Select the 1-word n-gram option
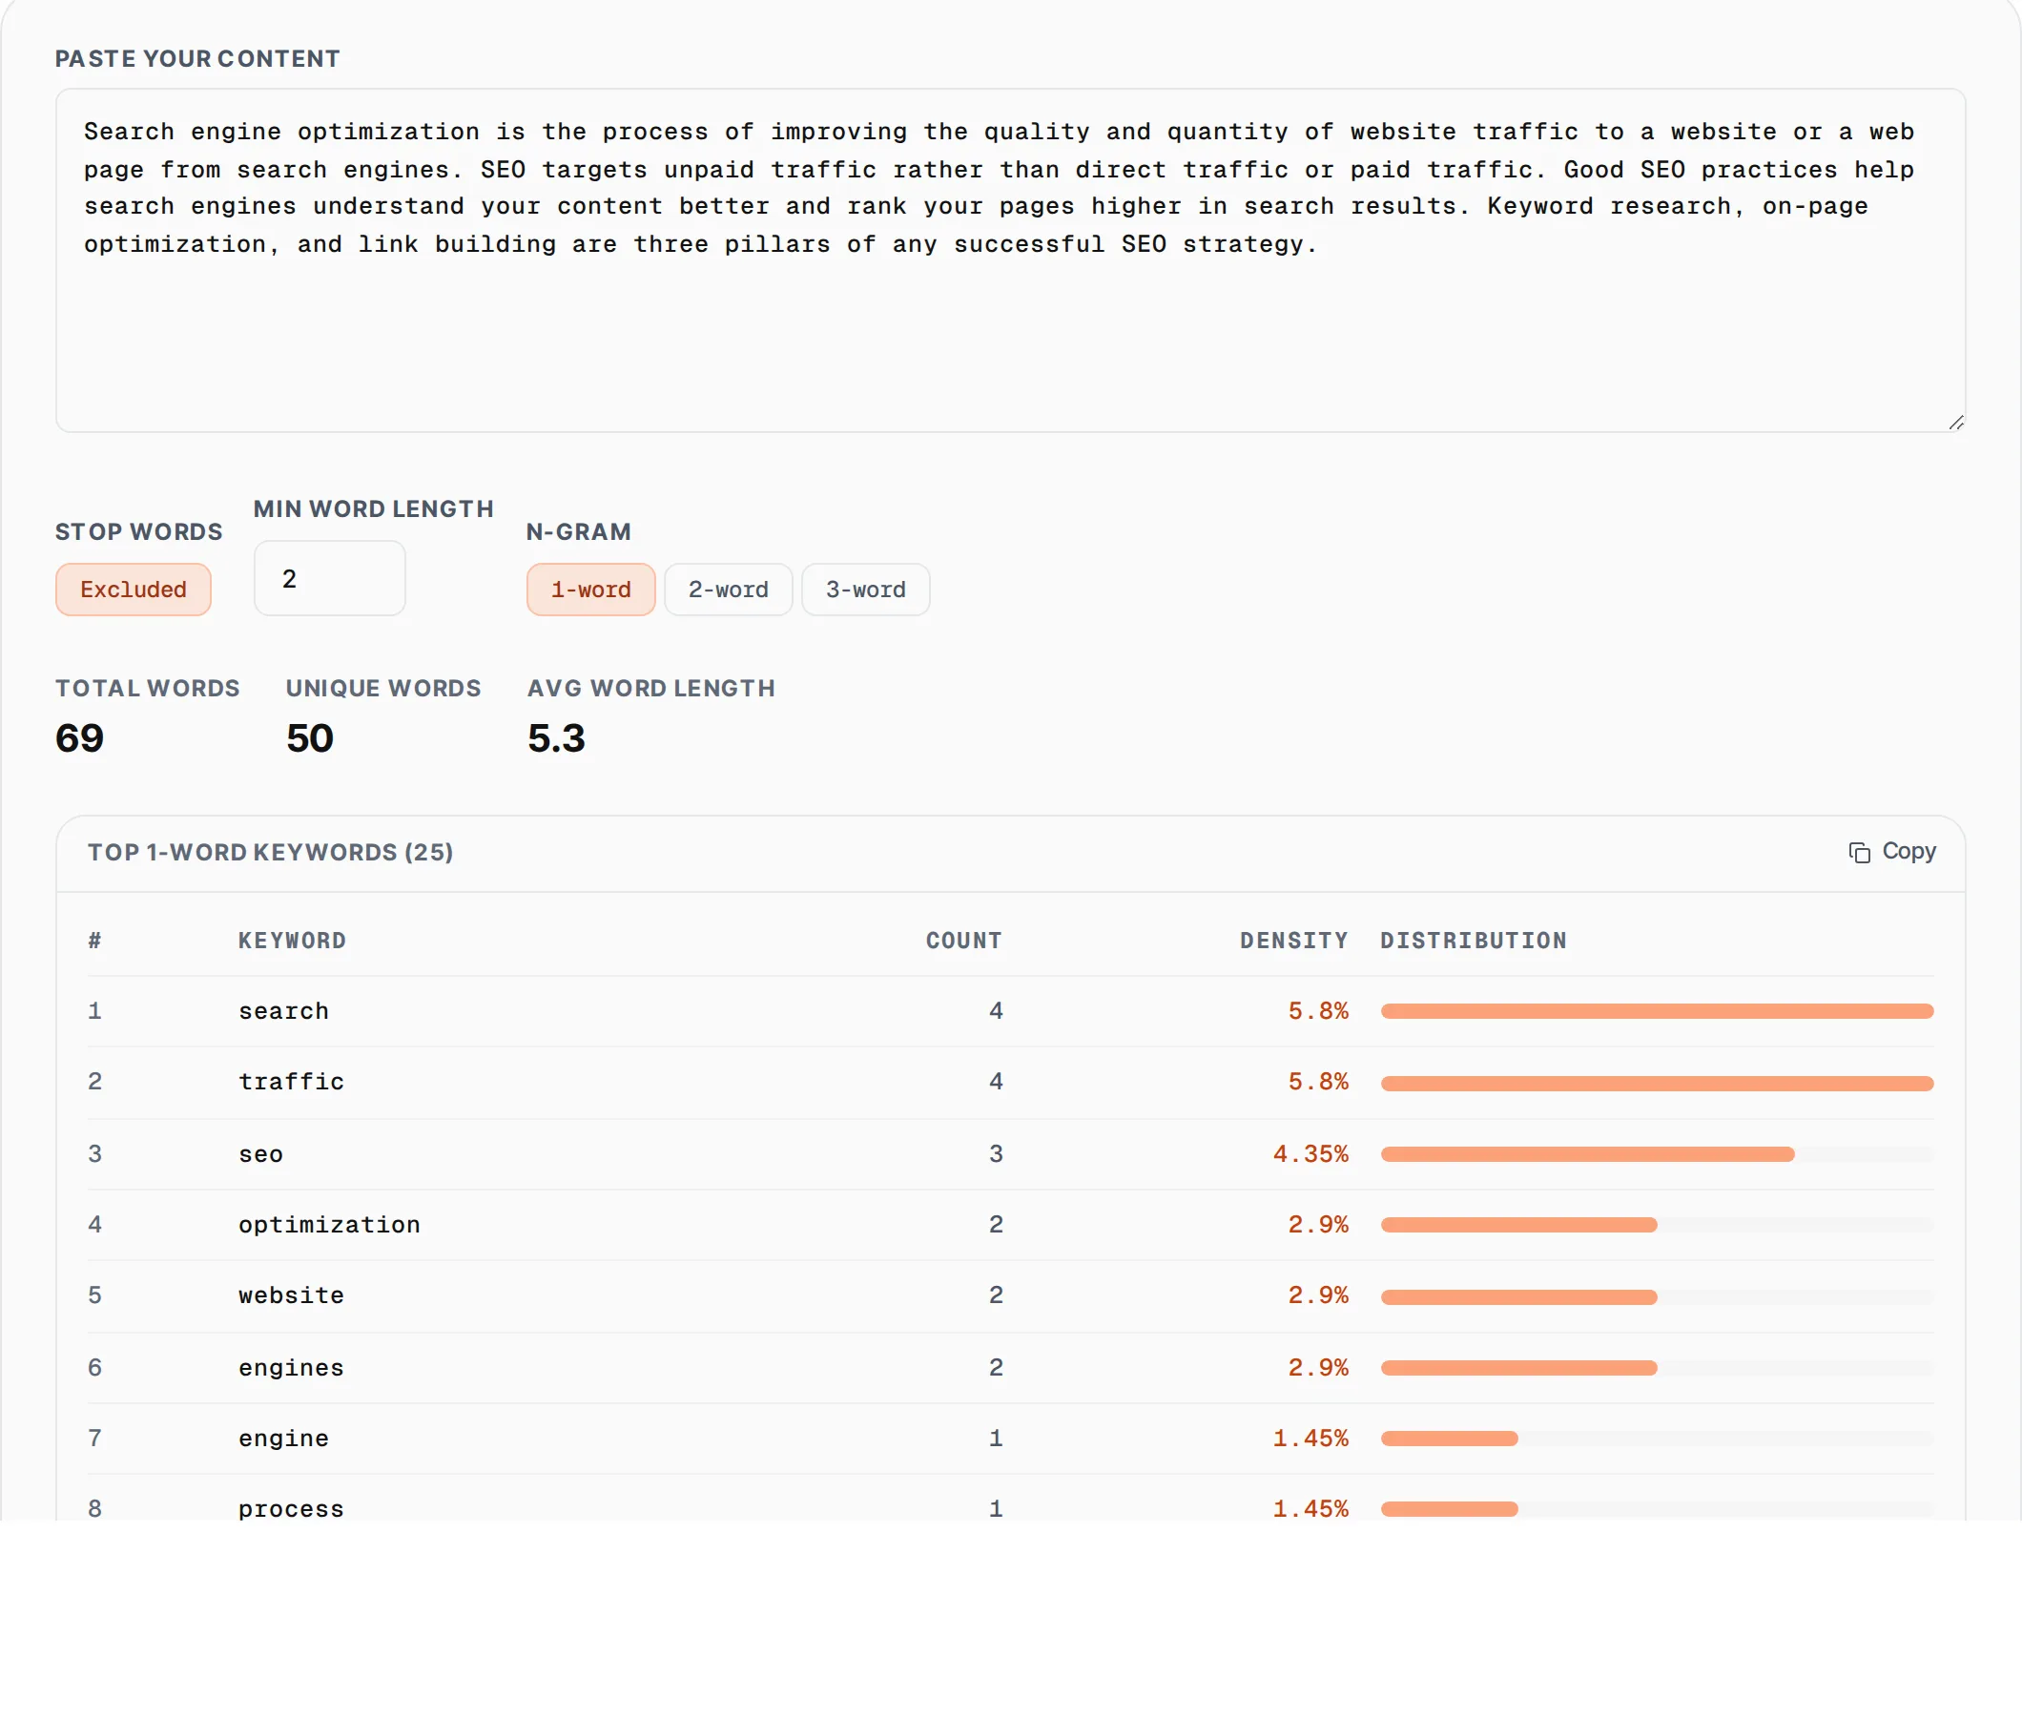Screen dimensions: 2022x1719 click(x=590, y=590)
